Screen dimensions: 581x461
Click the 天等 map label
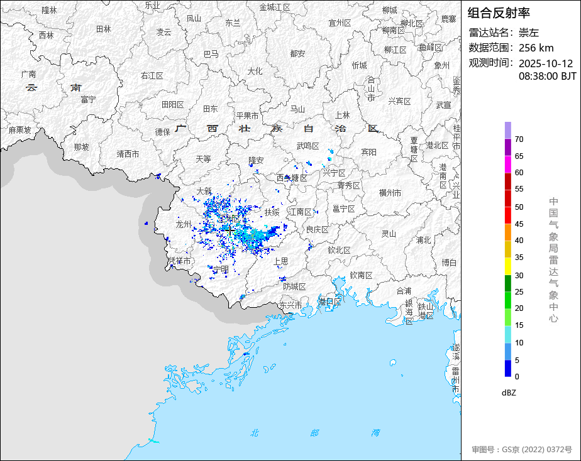204,159
